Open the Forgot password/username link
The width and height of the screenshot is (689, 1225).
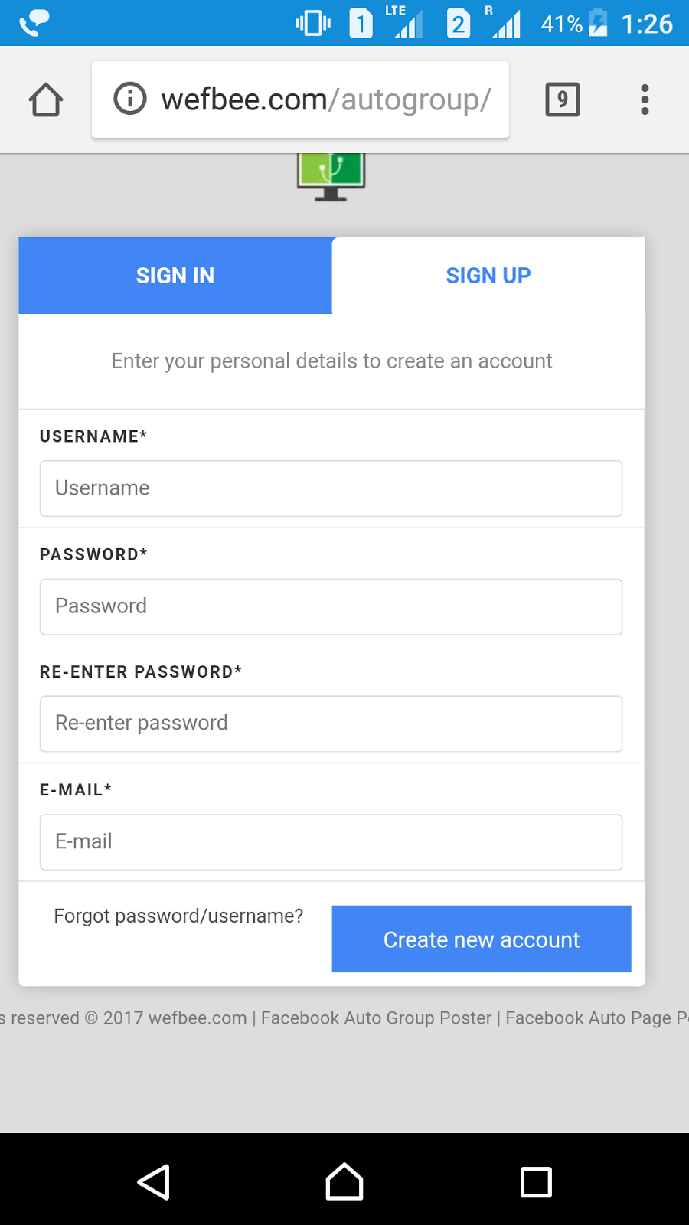coord(178,916)
